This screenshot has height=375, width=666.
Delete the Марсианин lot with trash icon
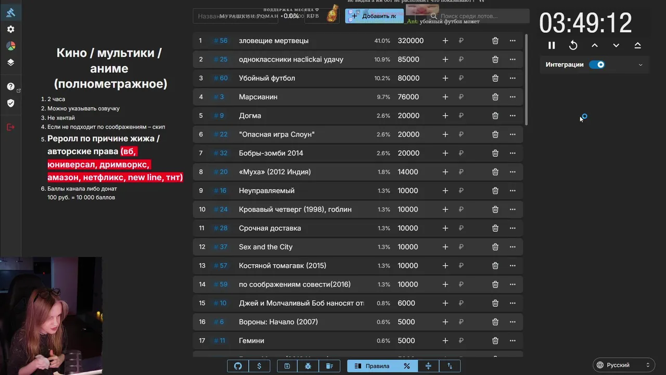495,97
